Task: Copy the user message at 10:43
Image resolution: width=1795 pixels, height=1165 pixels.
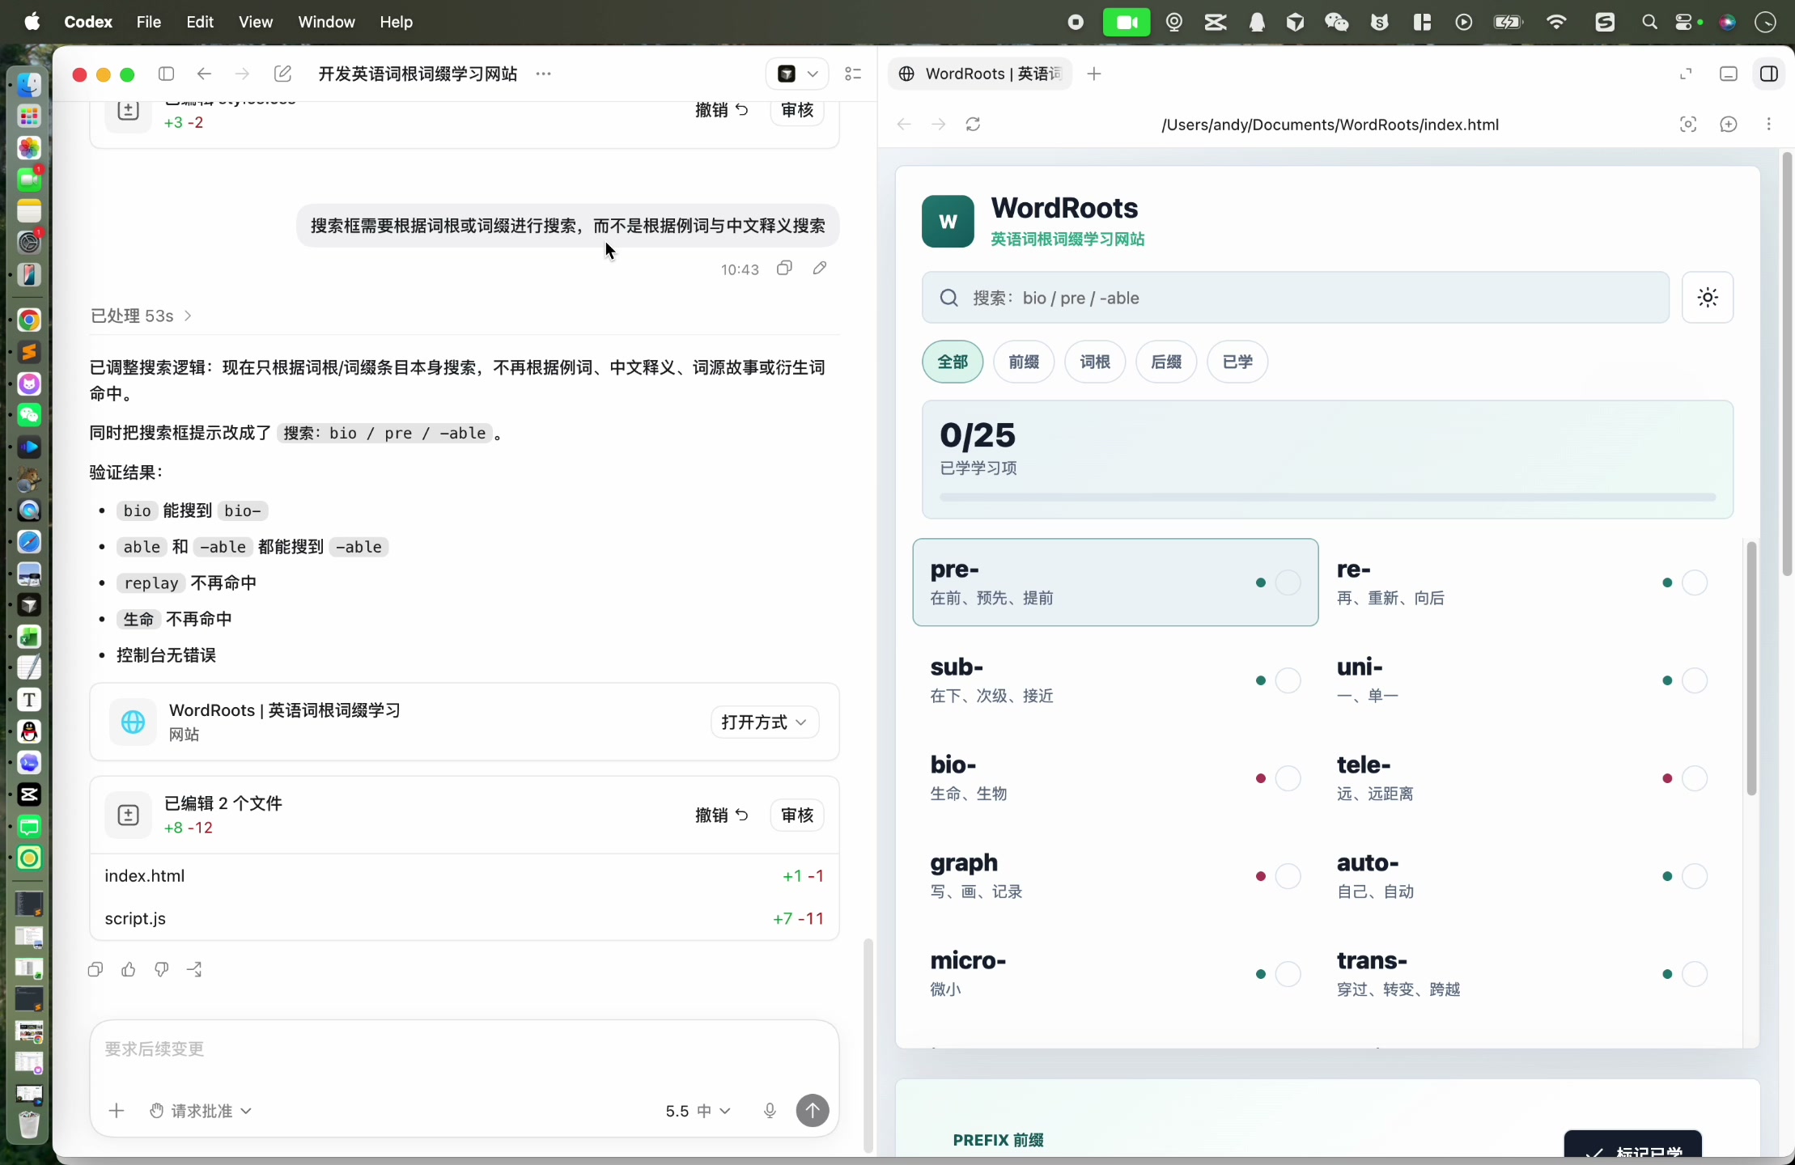Action: (784, 268)
